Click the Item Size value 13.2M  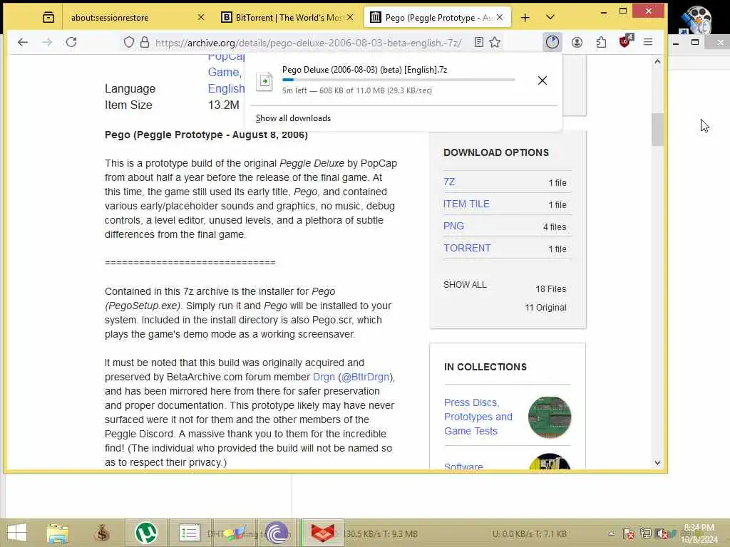coord(223,105)
